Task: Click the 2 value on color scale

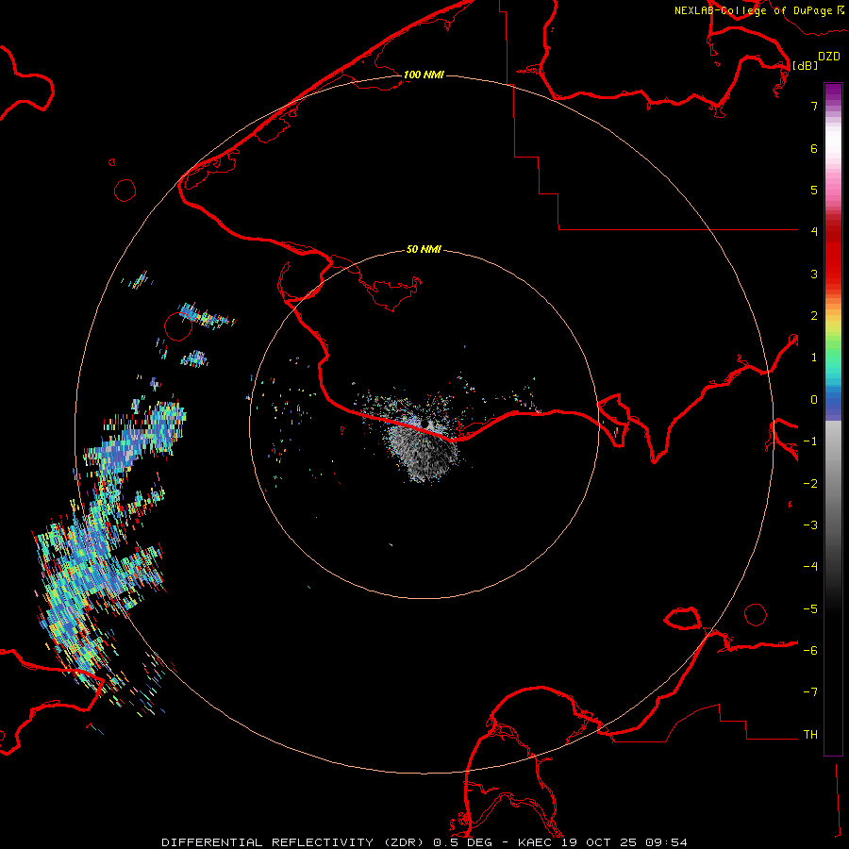Action: tap(814, 316)
